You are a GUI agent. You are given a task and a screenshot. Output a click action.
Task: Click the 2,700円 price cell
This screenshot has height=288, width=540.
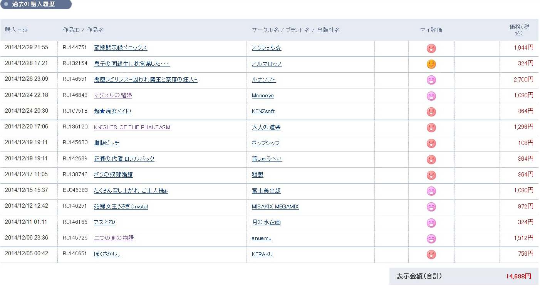tap(524, 79)
